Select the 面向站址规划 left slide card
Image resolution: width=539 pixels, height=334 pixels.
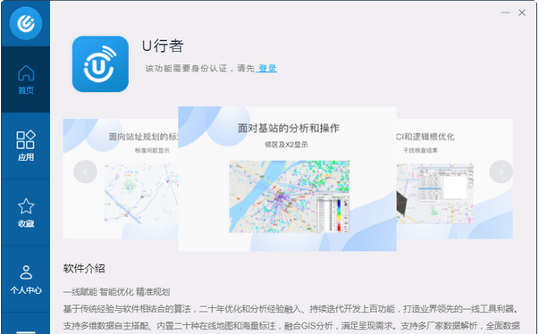(121, 179)
